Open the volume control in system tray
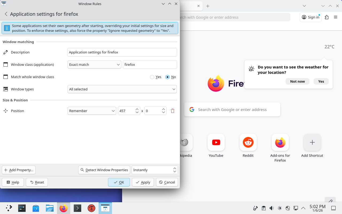 click(x=271, y=208)
